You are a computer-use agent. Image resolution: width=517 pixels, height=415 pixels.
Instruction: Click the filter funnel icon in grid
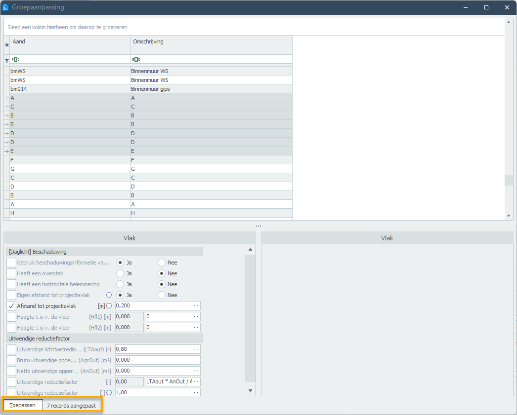pyautogui.click(x=7, y=60)
